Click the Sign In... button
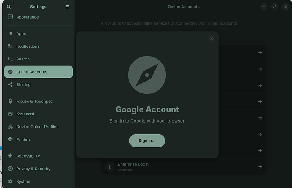Screen dimensions: 292x188 click(147, 141)
